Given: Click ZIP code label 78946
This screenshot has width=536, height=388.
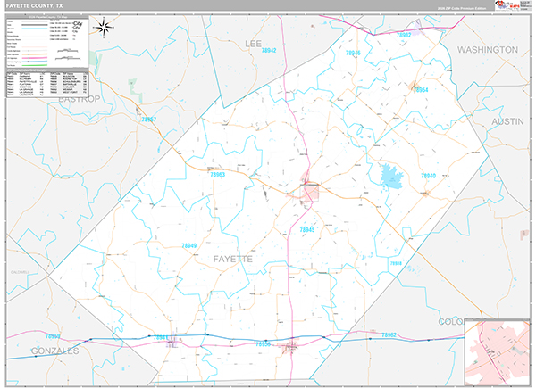Looking at the screenshot, I should pyautogui.click(x=353, y=53).
